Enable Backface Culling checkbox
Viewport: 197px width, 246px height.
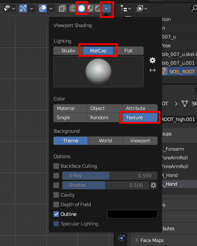click(56, 166)
